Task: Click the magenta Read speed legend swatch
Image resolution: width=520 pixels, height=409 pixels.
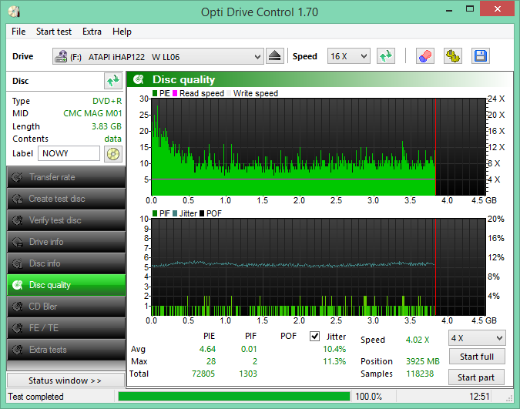Action: (x=175, y=93)
